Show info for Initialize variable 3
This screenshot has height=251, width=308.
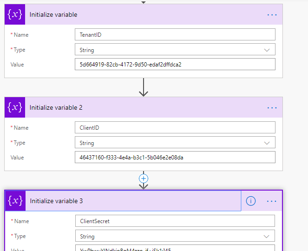(x=251, y=201)
